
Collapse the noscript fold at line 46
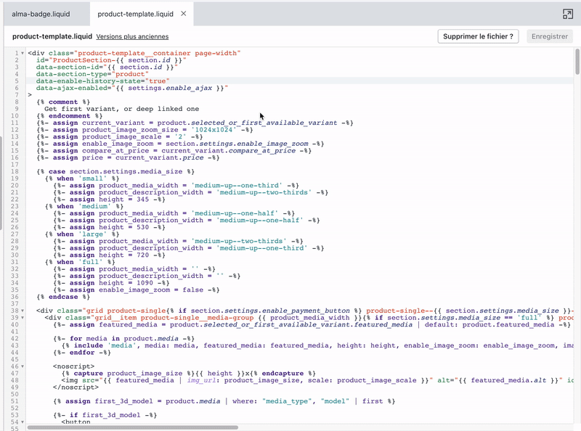[23, 366]
